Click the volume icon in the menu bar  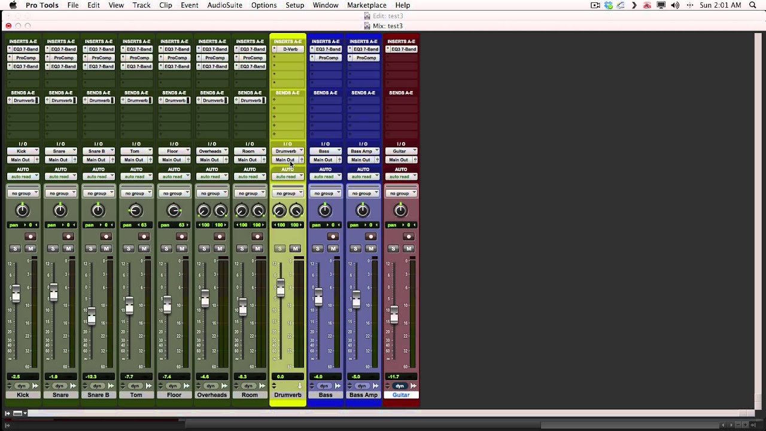pos(675,5)
